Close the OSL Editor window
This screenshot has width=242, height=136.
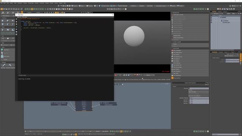[113, 15]
